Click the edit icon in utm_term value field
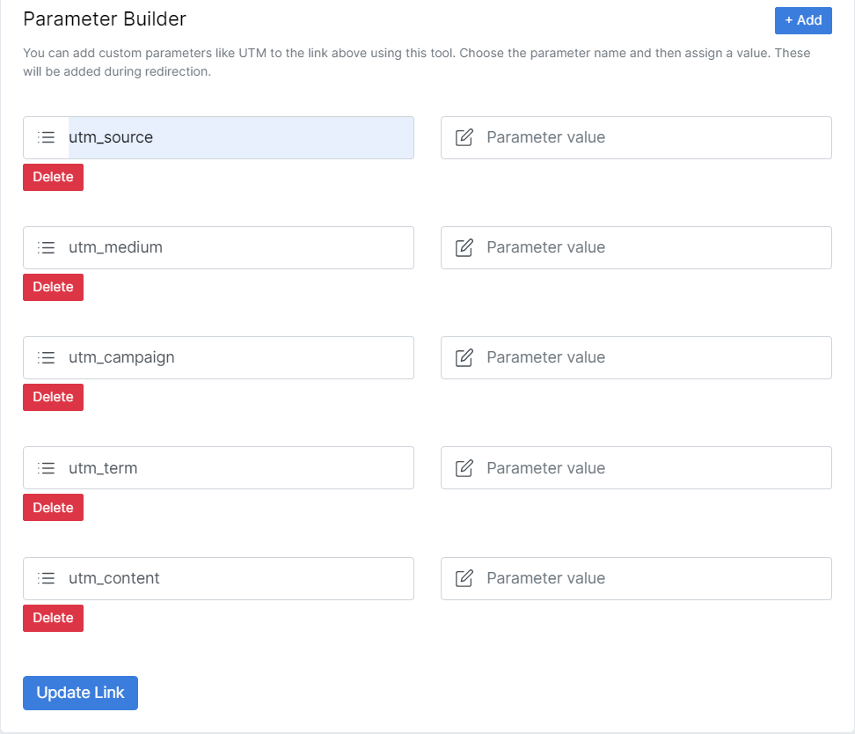855x734 pixels. pyautogui.click(x=464, y=467)
